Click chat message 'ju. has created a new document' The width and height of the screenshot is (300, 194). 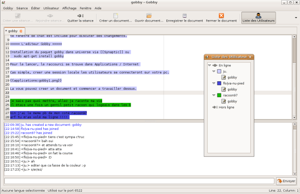coord(43,124)
